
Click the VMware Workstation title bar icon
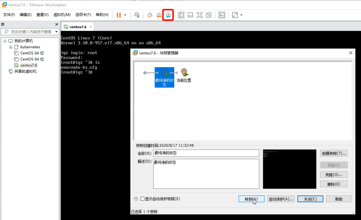click(x=4, y=4)
